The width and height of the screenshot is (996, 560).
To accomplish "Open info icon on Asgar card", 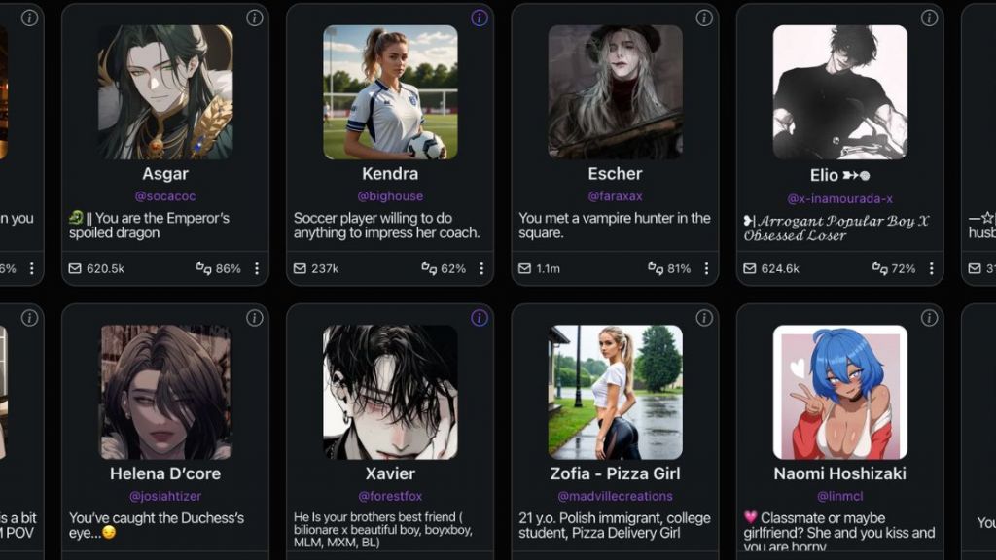I will tap(255, 17).
